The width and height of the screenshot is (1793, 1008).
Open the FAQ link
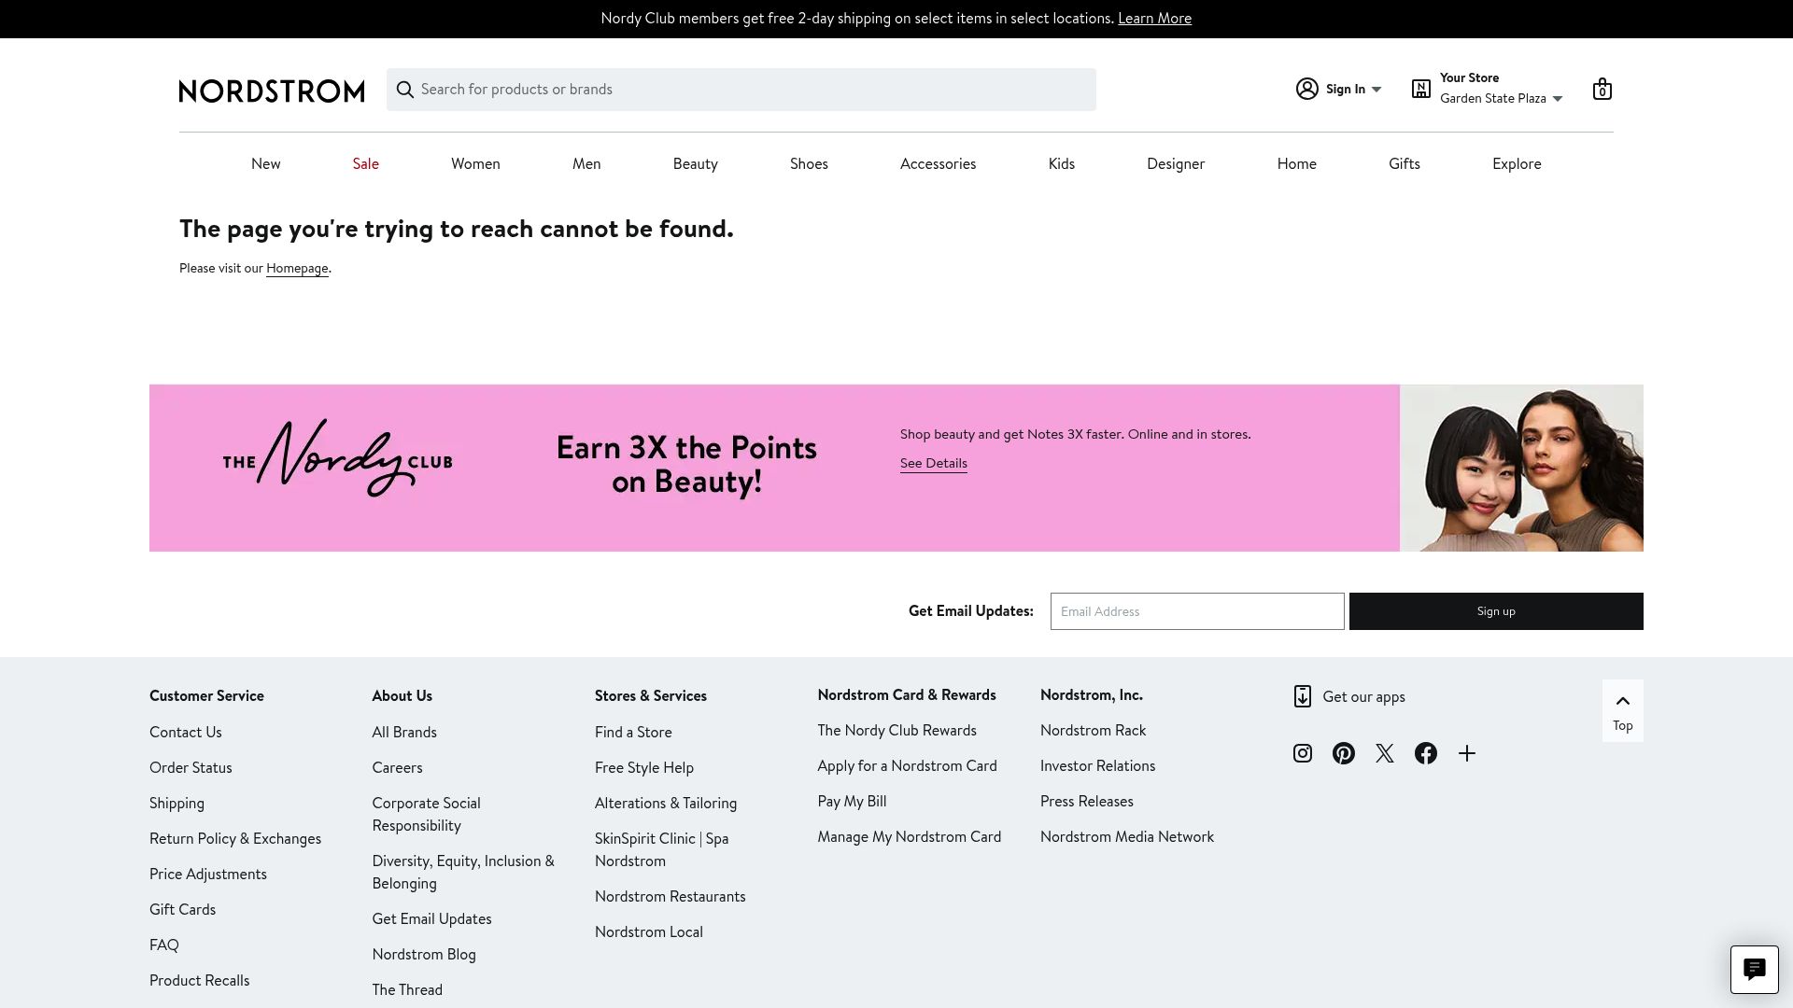click(x=164, y=945)
